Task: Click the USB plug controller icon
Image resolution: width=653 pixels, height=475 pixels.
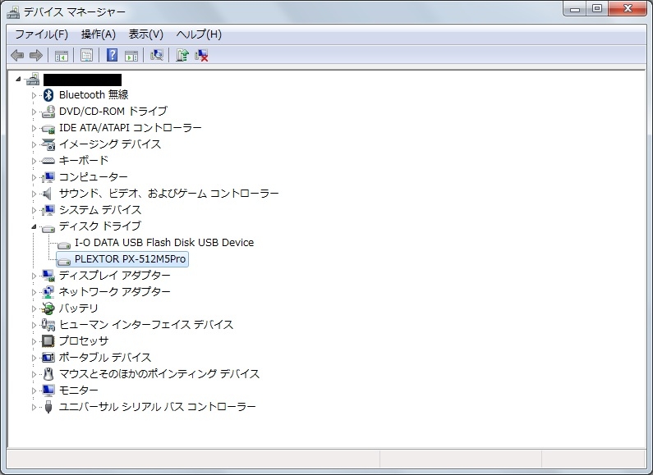Action: coord(48,407)
